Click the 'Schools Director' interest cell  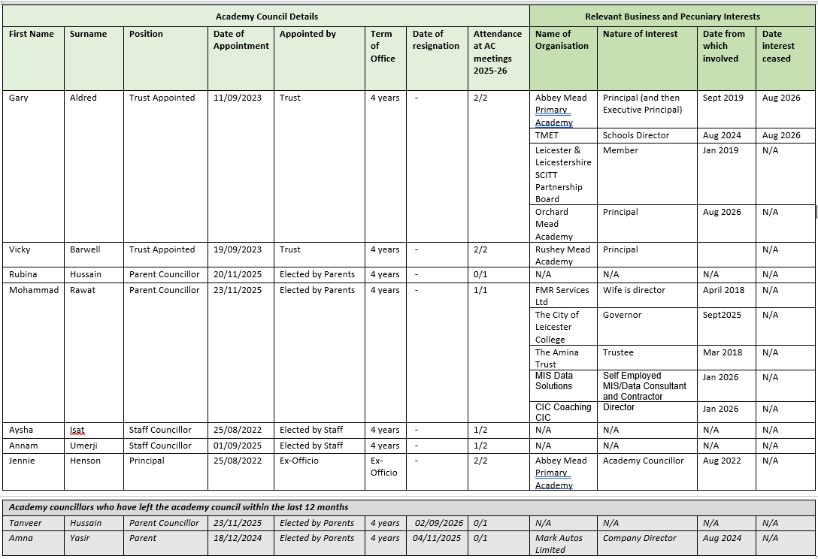point(647,135)
